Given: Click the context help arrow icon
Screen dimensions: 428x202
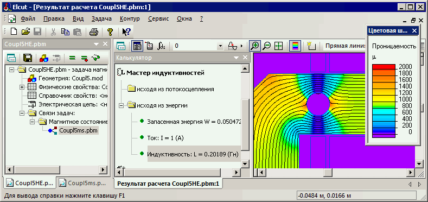Looking at the screenshot, I should [x=126, y=32].
